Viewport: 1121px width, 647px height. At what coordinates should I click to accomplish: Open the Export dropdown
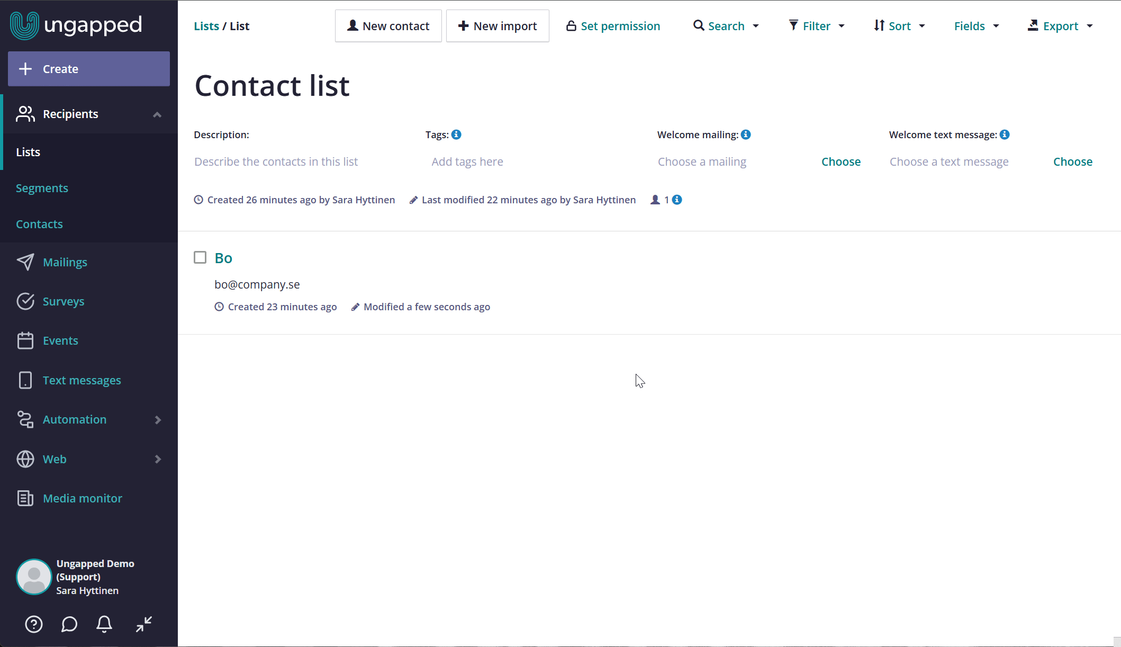pos(1060,26)
